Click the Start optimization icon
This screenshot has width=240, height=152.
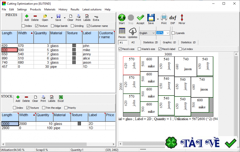[121, 18]
